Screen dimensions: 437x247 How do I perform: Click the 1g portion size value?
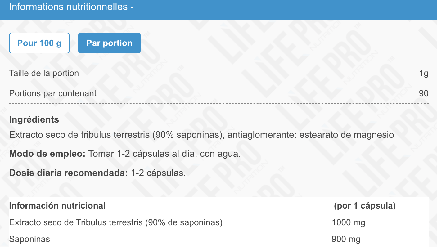(x=424, y=74)
